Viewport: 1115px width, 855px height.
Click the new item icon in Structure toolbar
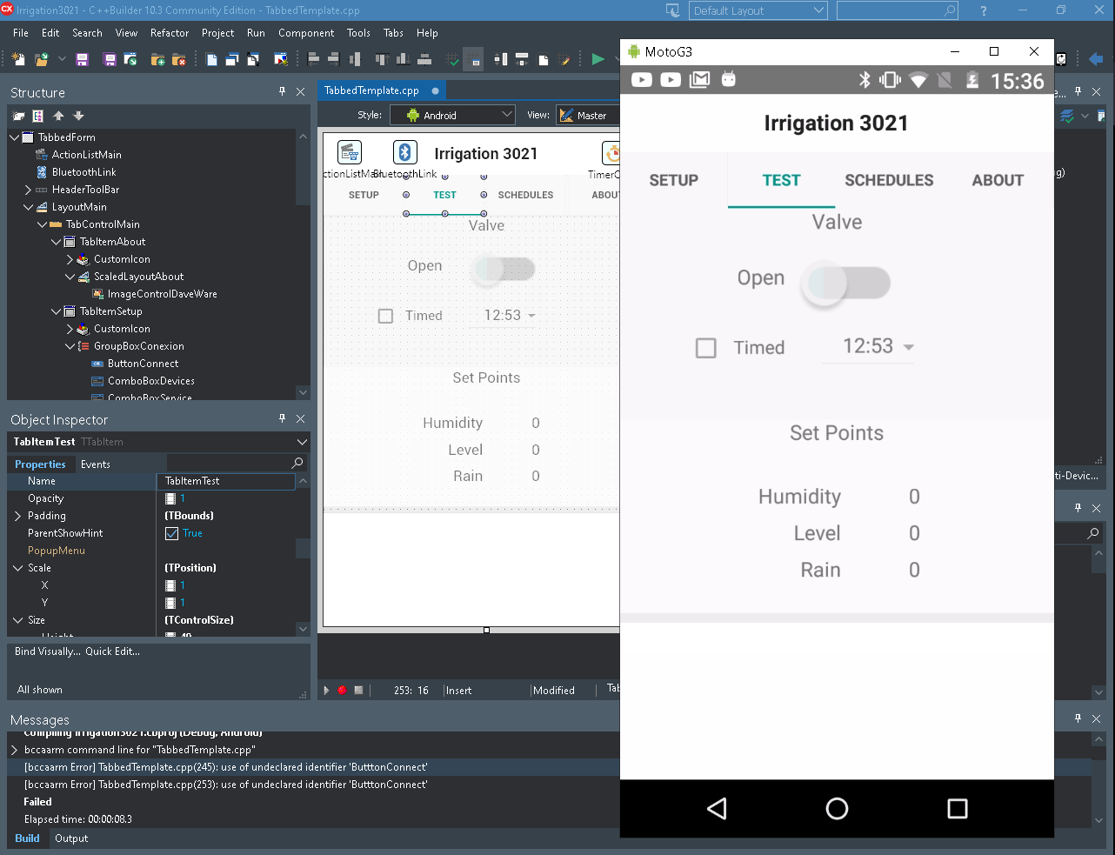(18, 116)
